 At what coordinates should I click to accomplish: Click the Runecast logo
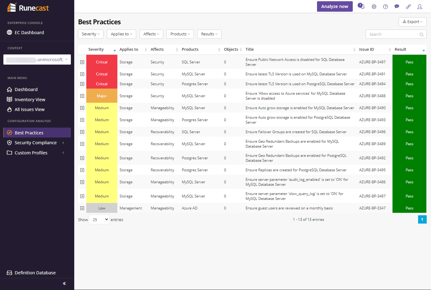(28, 8)
